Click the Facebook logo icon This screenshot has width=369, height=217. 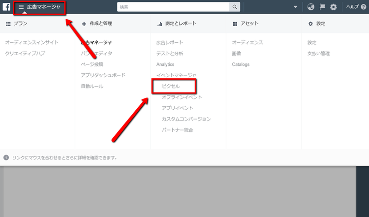point(6,7)
